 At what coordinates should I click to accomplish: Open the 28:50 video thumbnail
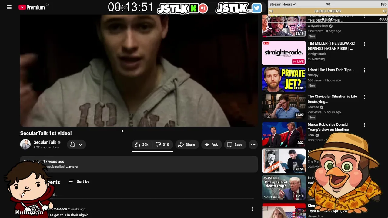284,161
